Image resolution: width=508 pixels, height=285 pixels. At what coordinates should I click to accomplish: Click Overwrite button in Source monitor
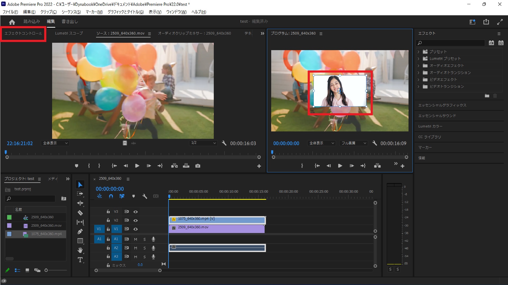[x=186, y=166]
